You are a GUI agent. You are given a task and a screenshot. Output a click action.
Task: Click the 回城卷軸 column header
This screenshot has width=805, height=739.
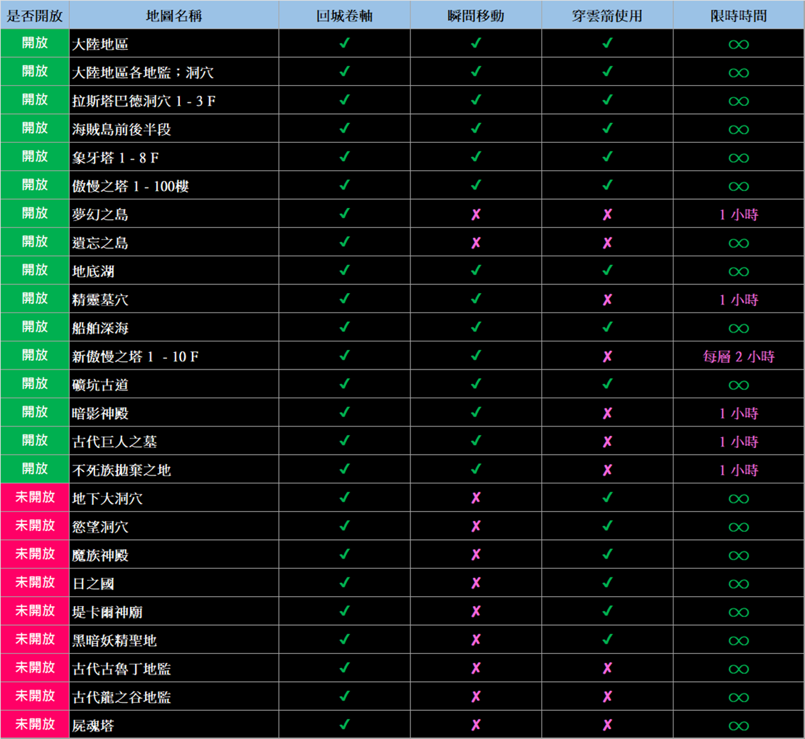tap(344, 15)
